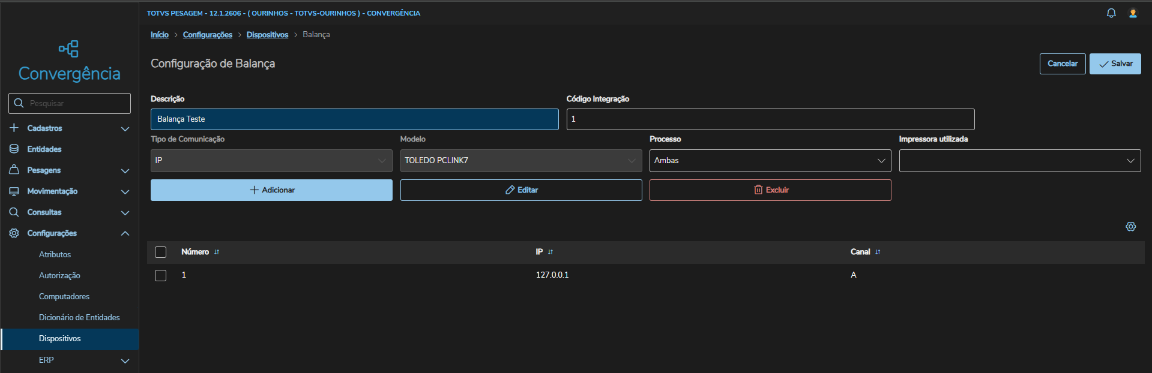The width and height of the screenshot is (1152, 373).
Task: Click the Adicionar button
Action: click(x=271, y=190)
